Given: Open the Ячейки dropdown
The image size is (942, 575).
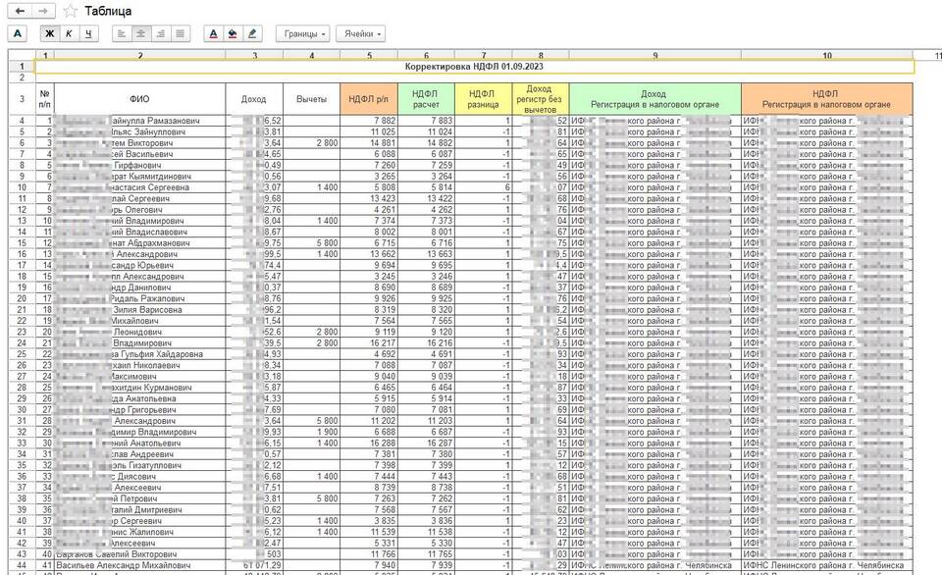Looking at the screenshot, I should coord(360,33).
